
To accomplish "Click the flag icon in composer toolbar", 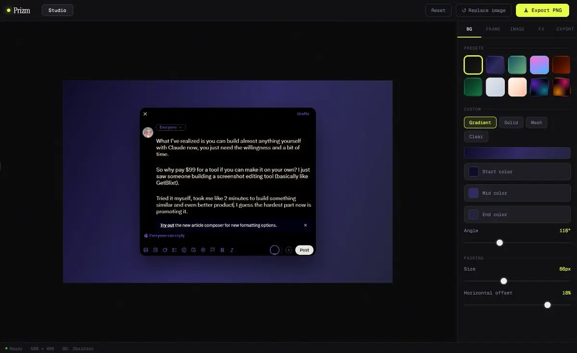I will (213, 250).
